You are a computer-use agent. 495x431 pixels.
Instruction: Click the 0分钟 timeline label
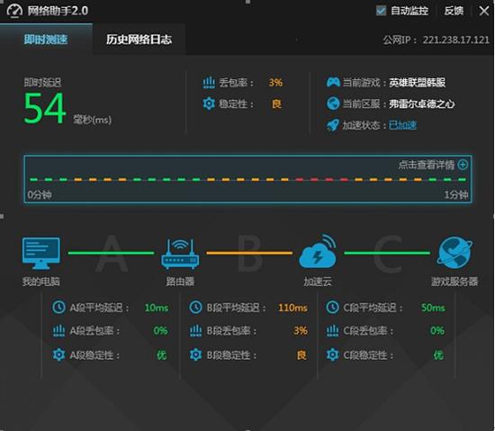40,194
